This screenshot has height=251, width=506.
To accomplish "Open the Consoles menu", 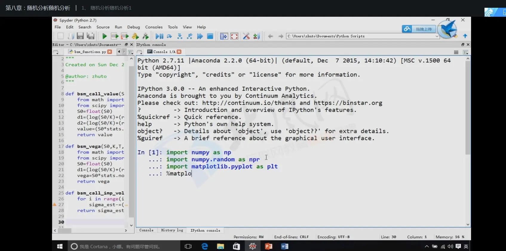I will (154, 27).
